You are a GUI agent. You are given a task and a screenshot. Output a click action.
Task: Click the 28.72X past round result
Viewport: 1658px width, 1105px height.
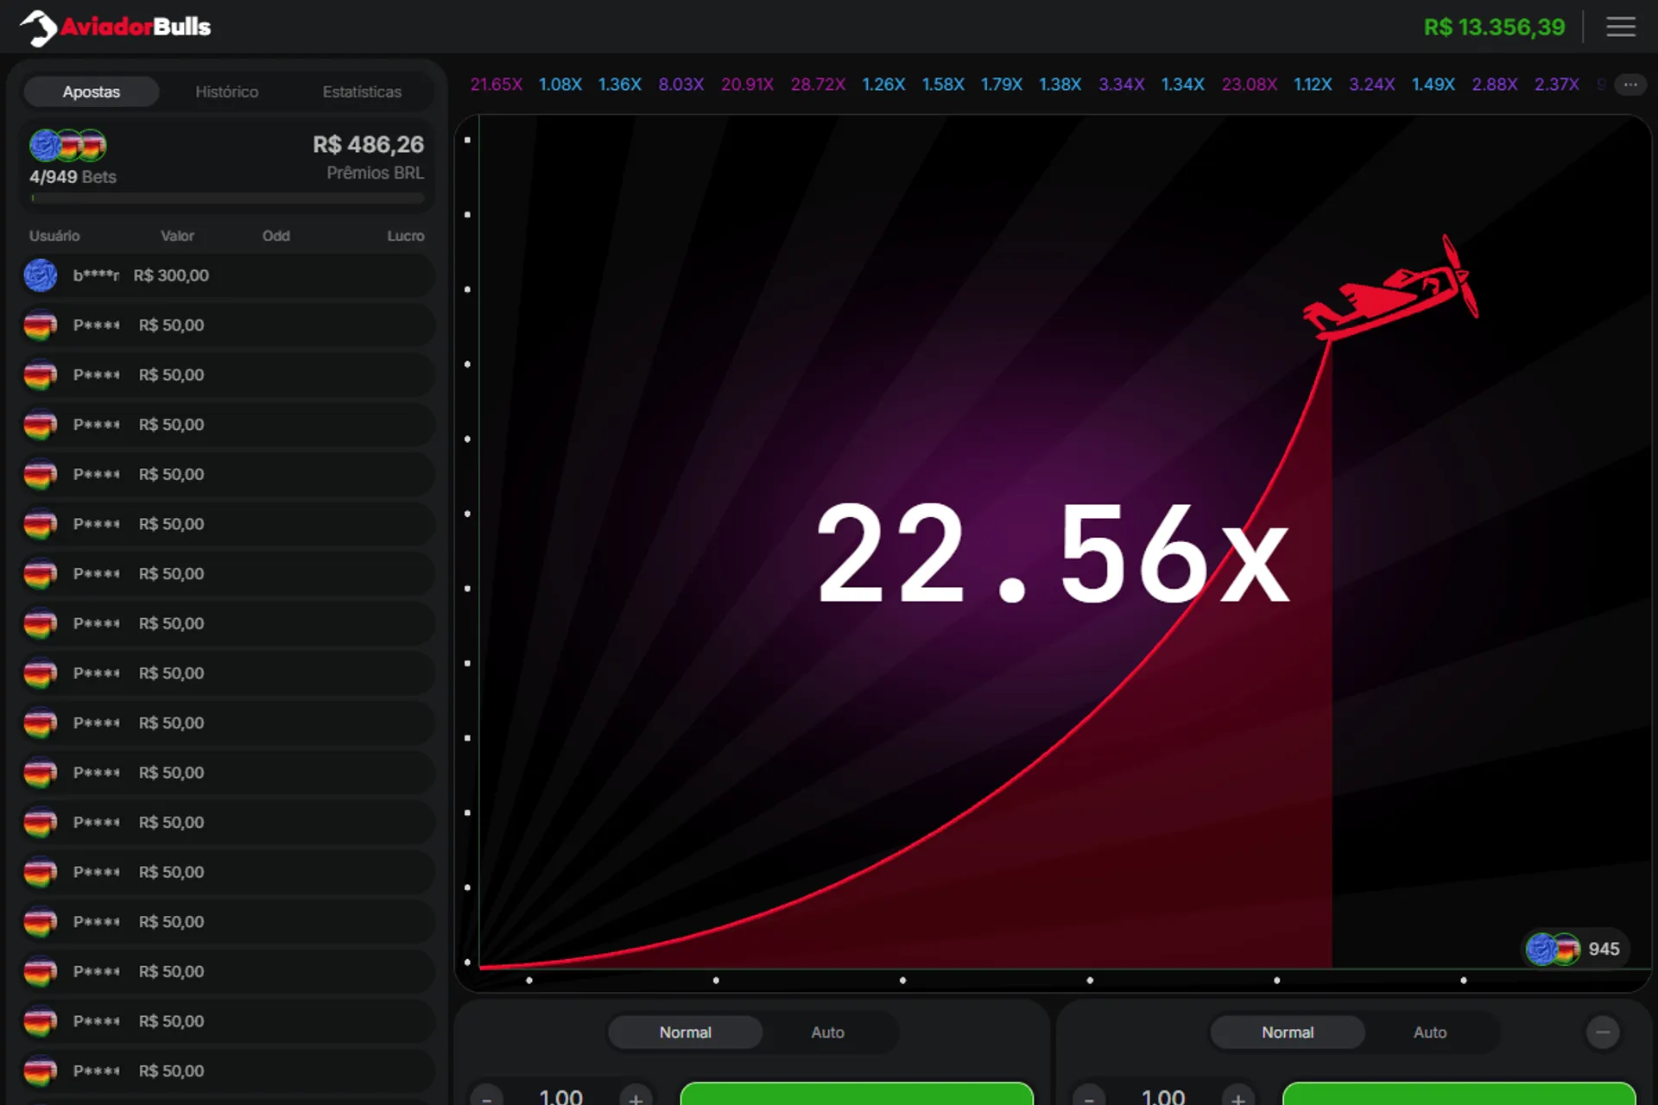click(x=818, y=85)
